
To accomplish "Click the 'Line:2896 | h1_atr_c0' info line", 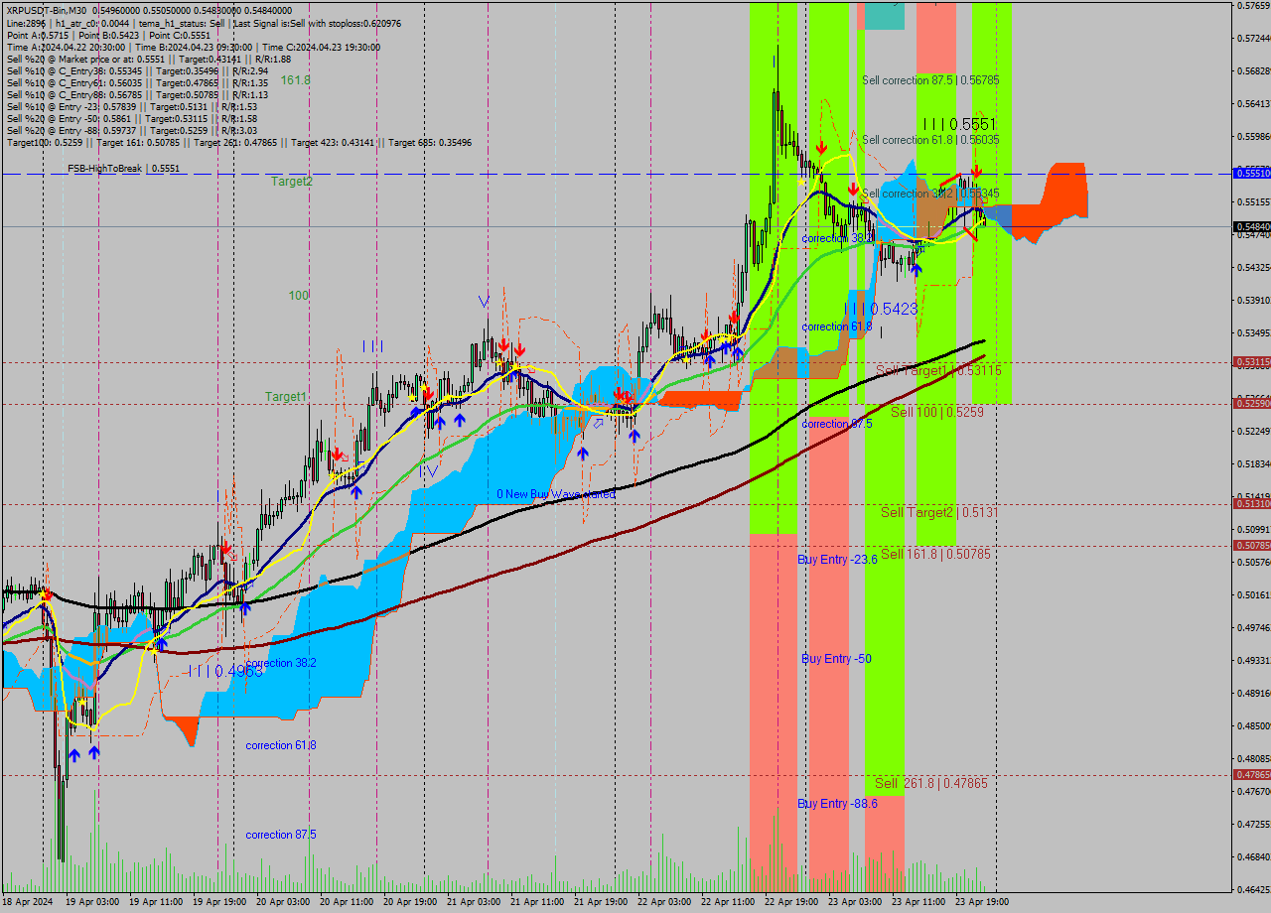I will coord(204,23).
